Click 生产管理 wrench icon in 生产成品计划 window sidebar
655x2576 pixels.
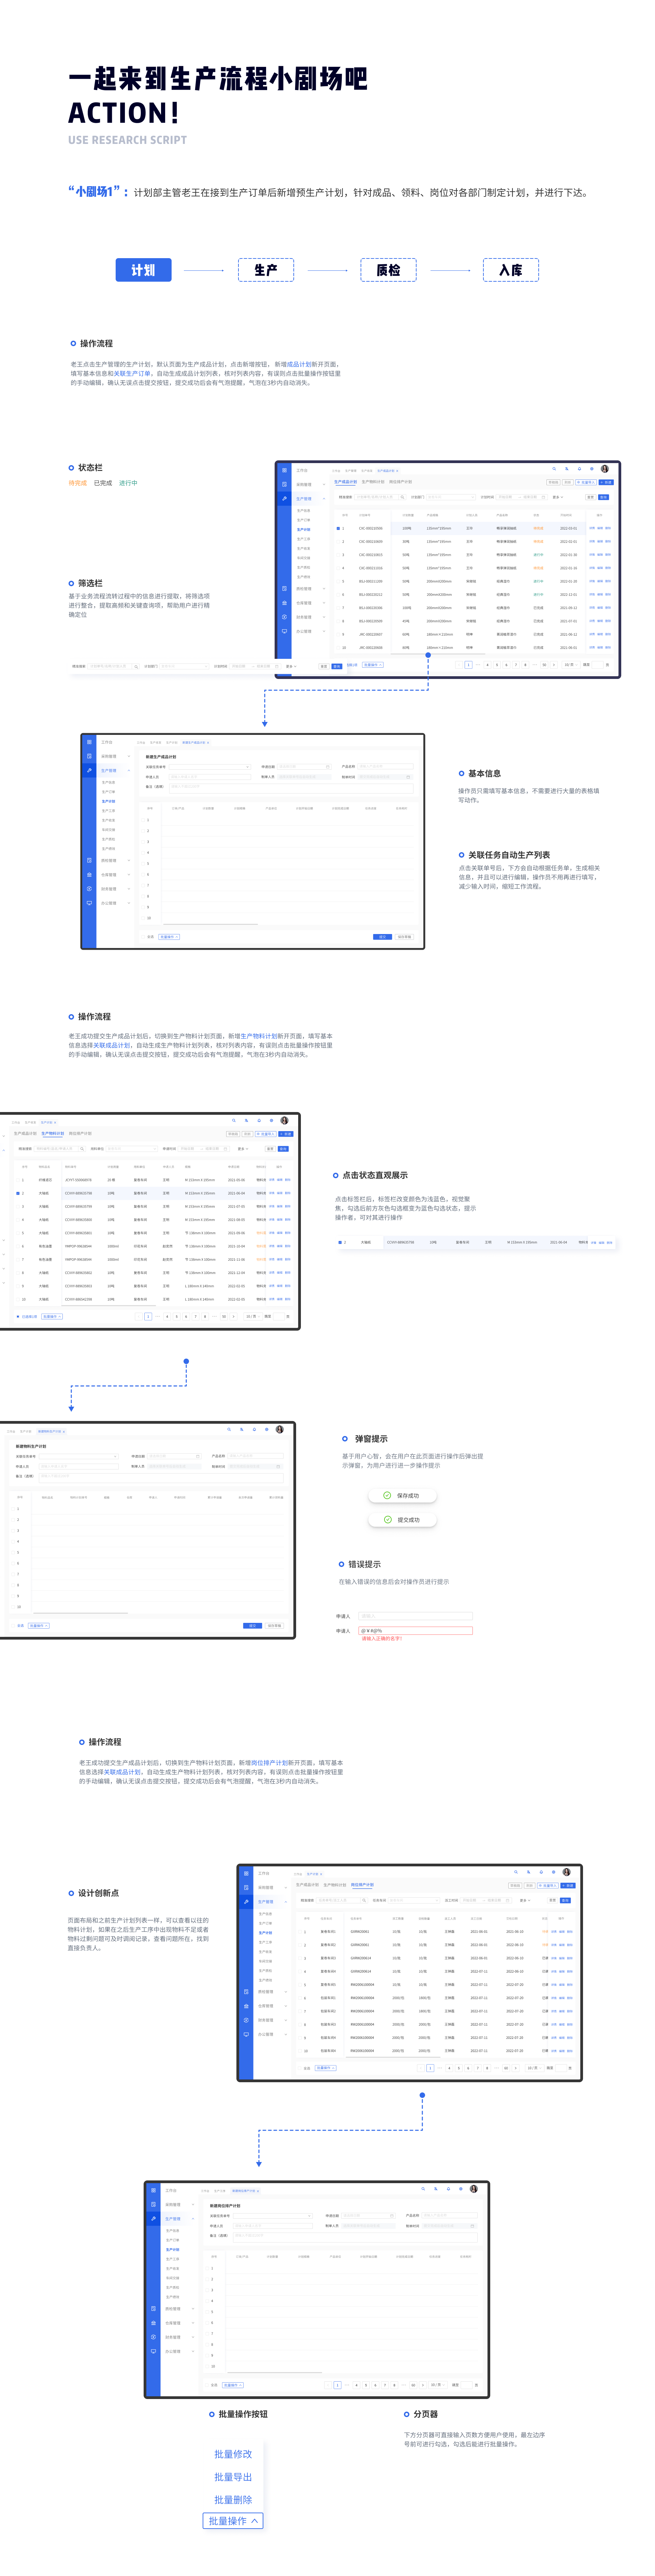285,499
